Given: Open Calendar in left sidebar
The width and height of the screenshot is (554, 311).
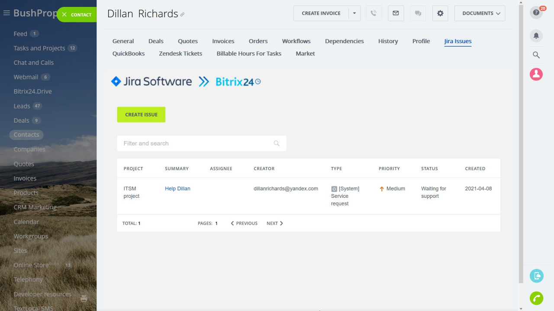Looking at the screenshot, I should pos(26,222).
